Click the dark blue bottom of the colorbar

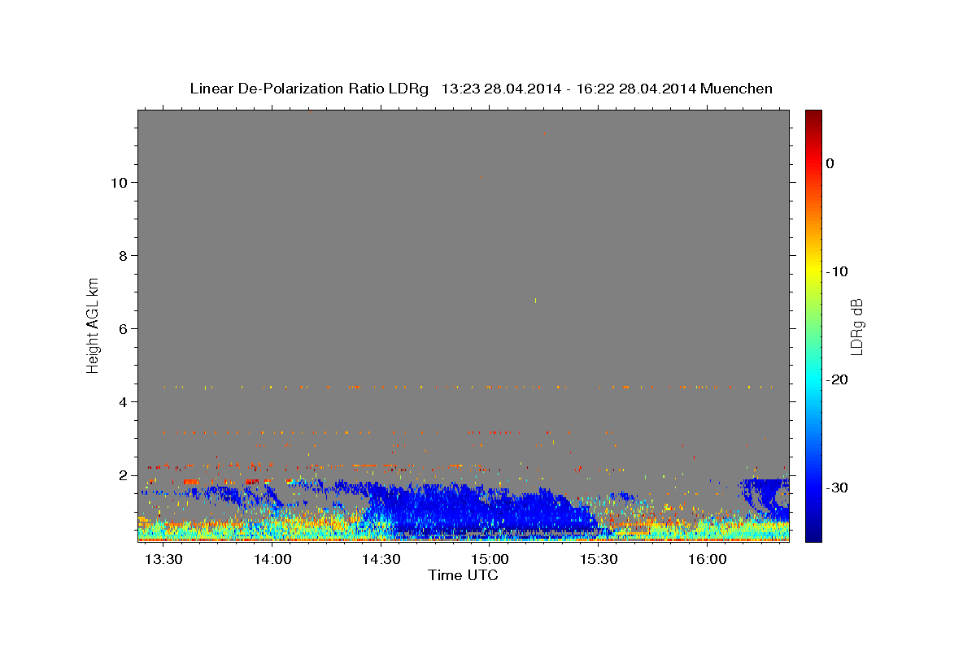click(813, 532)
